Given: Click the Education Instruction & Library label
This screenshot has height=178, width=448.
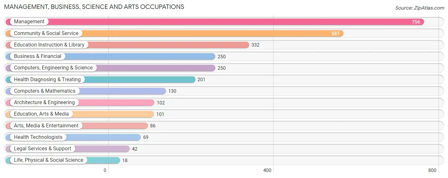Looking at the screenshot, I should coord(49,45).
